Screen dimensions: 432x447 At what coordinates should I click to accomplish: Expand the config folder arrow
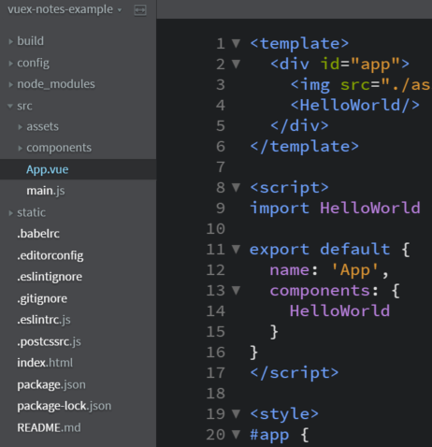11,64
